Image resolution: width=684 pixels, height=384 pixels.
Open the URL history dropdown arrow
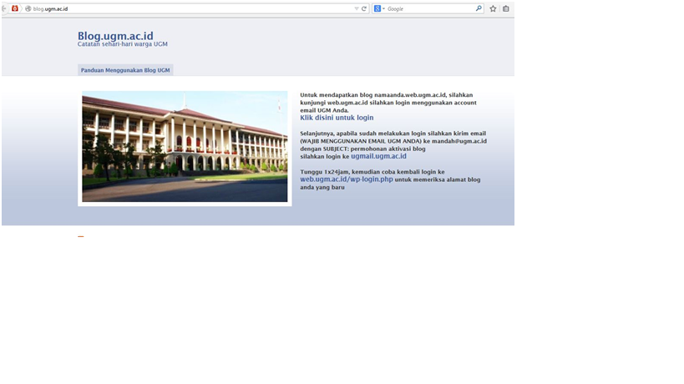357,8
